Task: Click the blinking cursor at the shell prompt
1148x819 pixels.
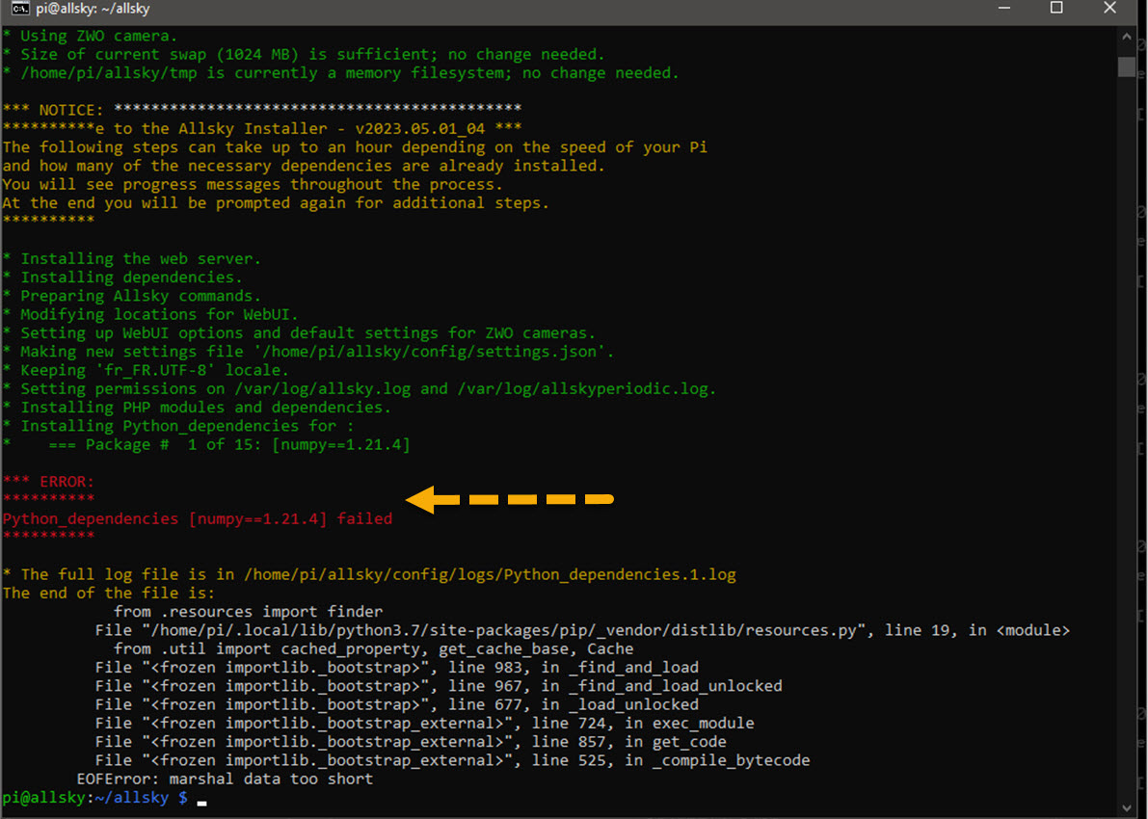Action: pos(201,799)
